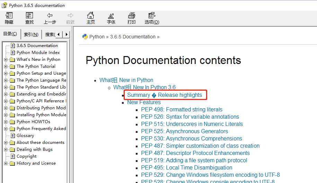Select the Copyright tree item

click(x=26, y=156)
